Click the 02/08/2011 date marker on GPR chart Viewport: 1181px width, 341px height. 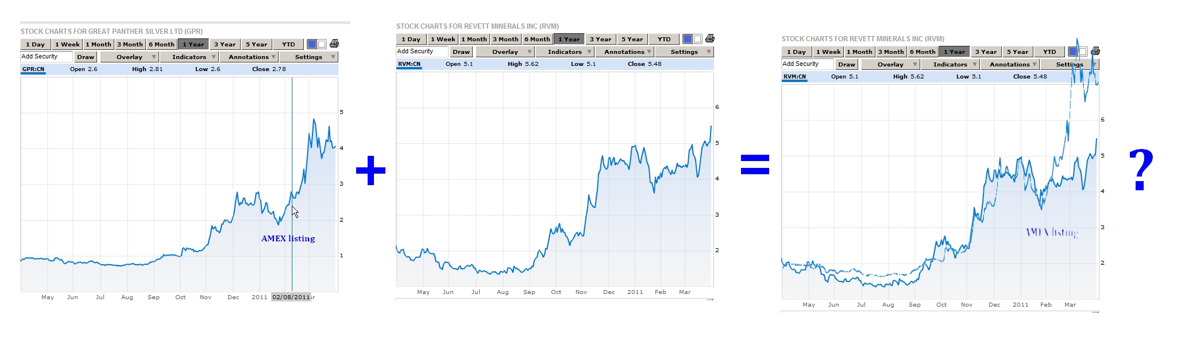(x=291, y=297)
